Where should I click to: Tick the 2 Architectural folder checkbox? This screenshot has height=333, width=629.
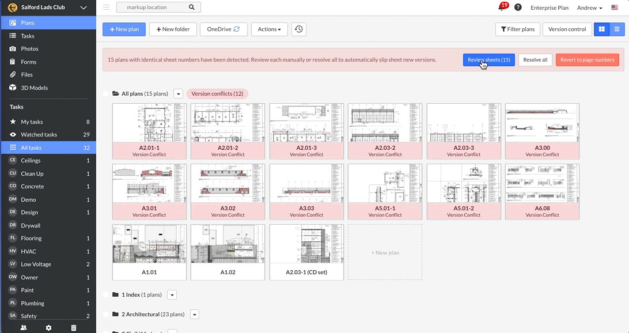click(x=106, y=315)
